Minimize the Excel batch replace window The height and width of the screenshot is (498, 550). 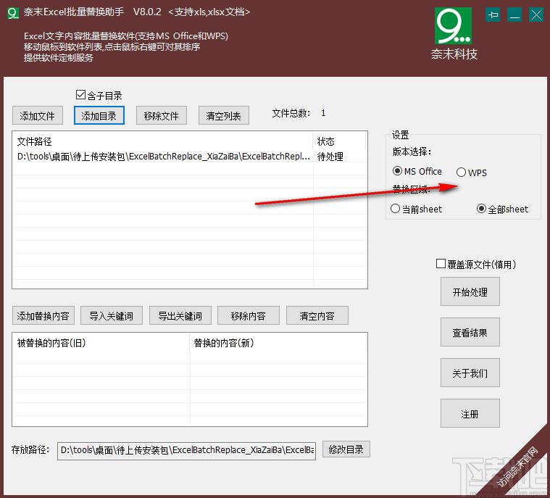pyautogui.click(x=514, y=14)
